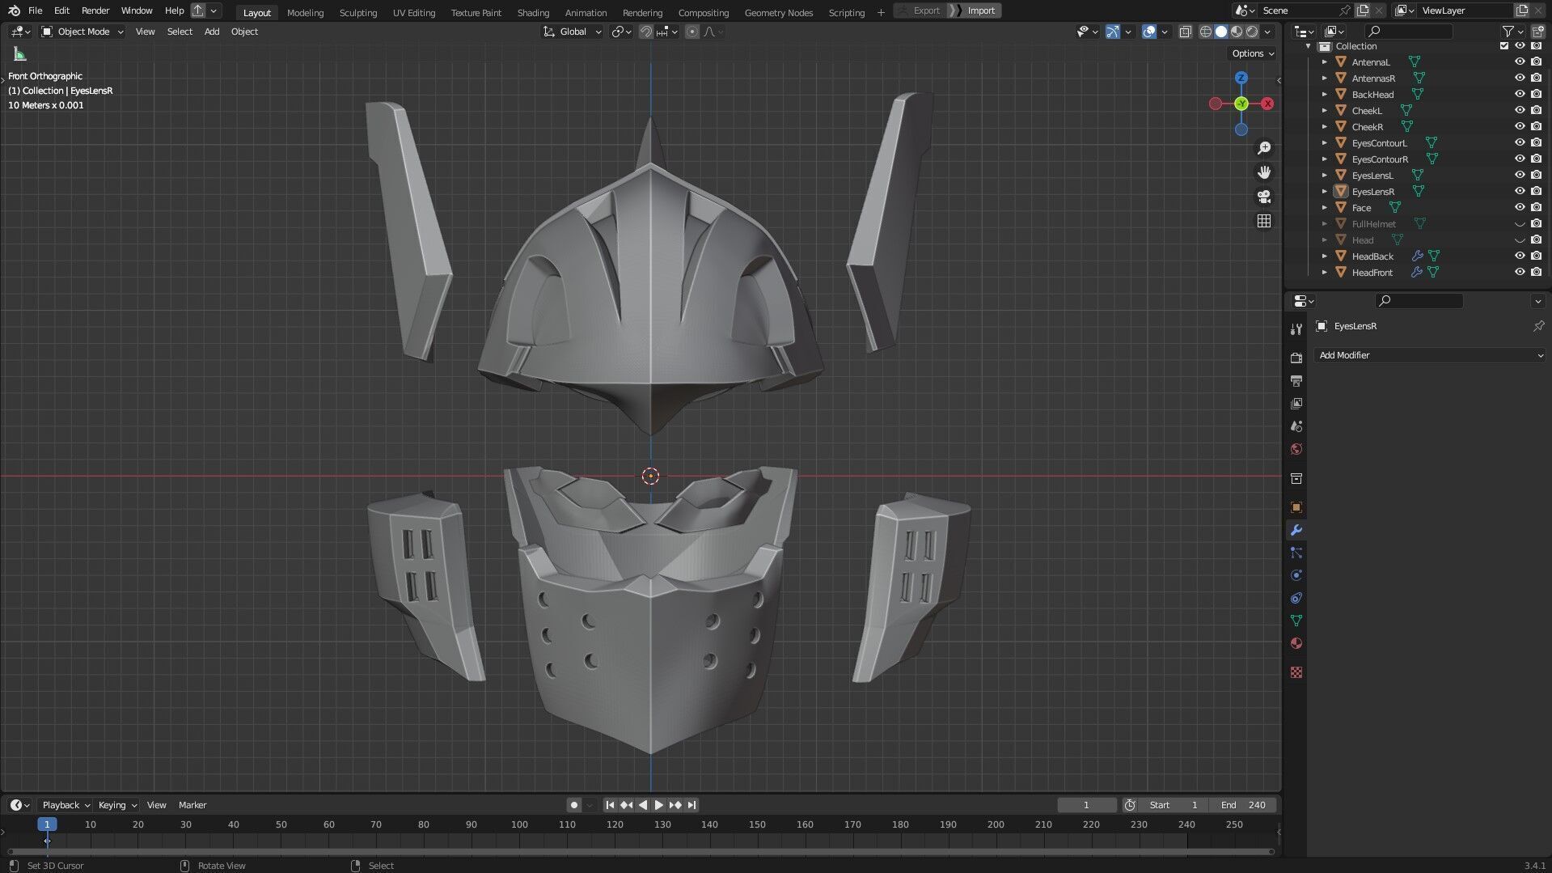Open the Texture properties checker tab
Image resolution: width=1552 pixels, height=873 pixels.
point(1296,672)
